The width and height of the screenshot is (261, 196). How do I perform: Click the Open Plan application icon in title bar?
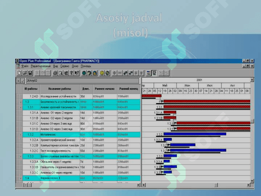coord(17,61)
